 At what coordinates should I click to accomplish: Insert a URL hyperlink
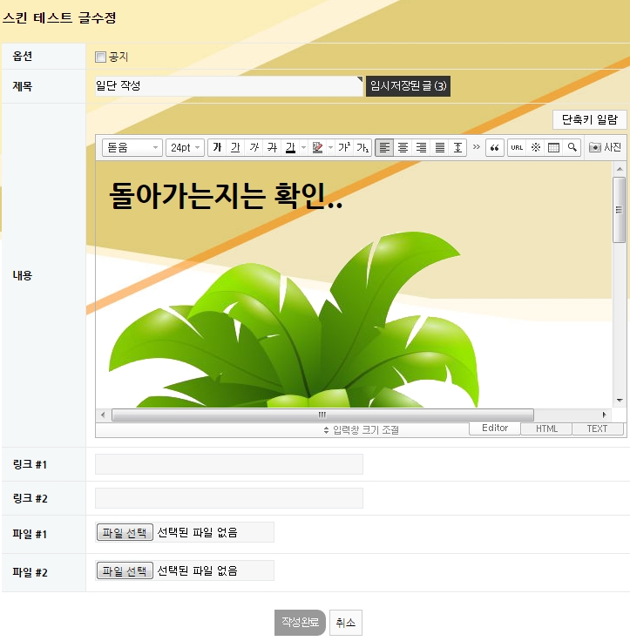point(517,148)
